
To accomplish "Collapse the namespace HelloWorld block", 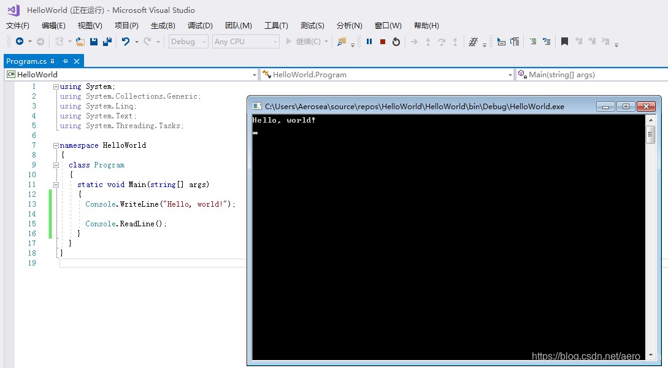I will (x=56, y=145).
